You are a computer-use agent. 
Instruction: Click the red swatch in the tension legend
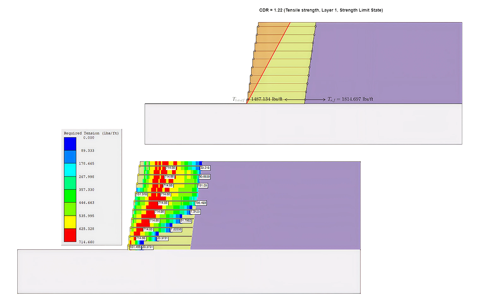[70, 235]
